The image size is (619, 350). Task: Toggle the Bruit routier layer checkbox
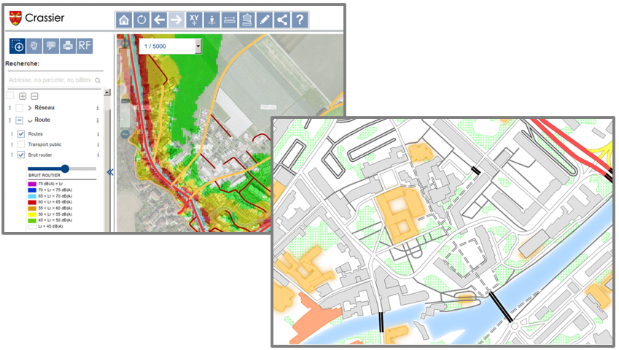pos(21,155)
